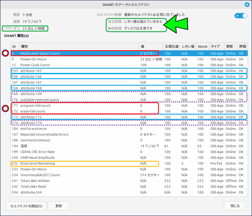
Task: Close the dialog with the blue X
Action: [x=247, y=4]
